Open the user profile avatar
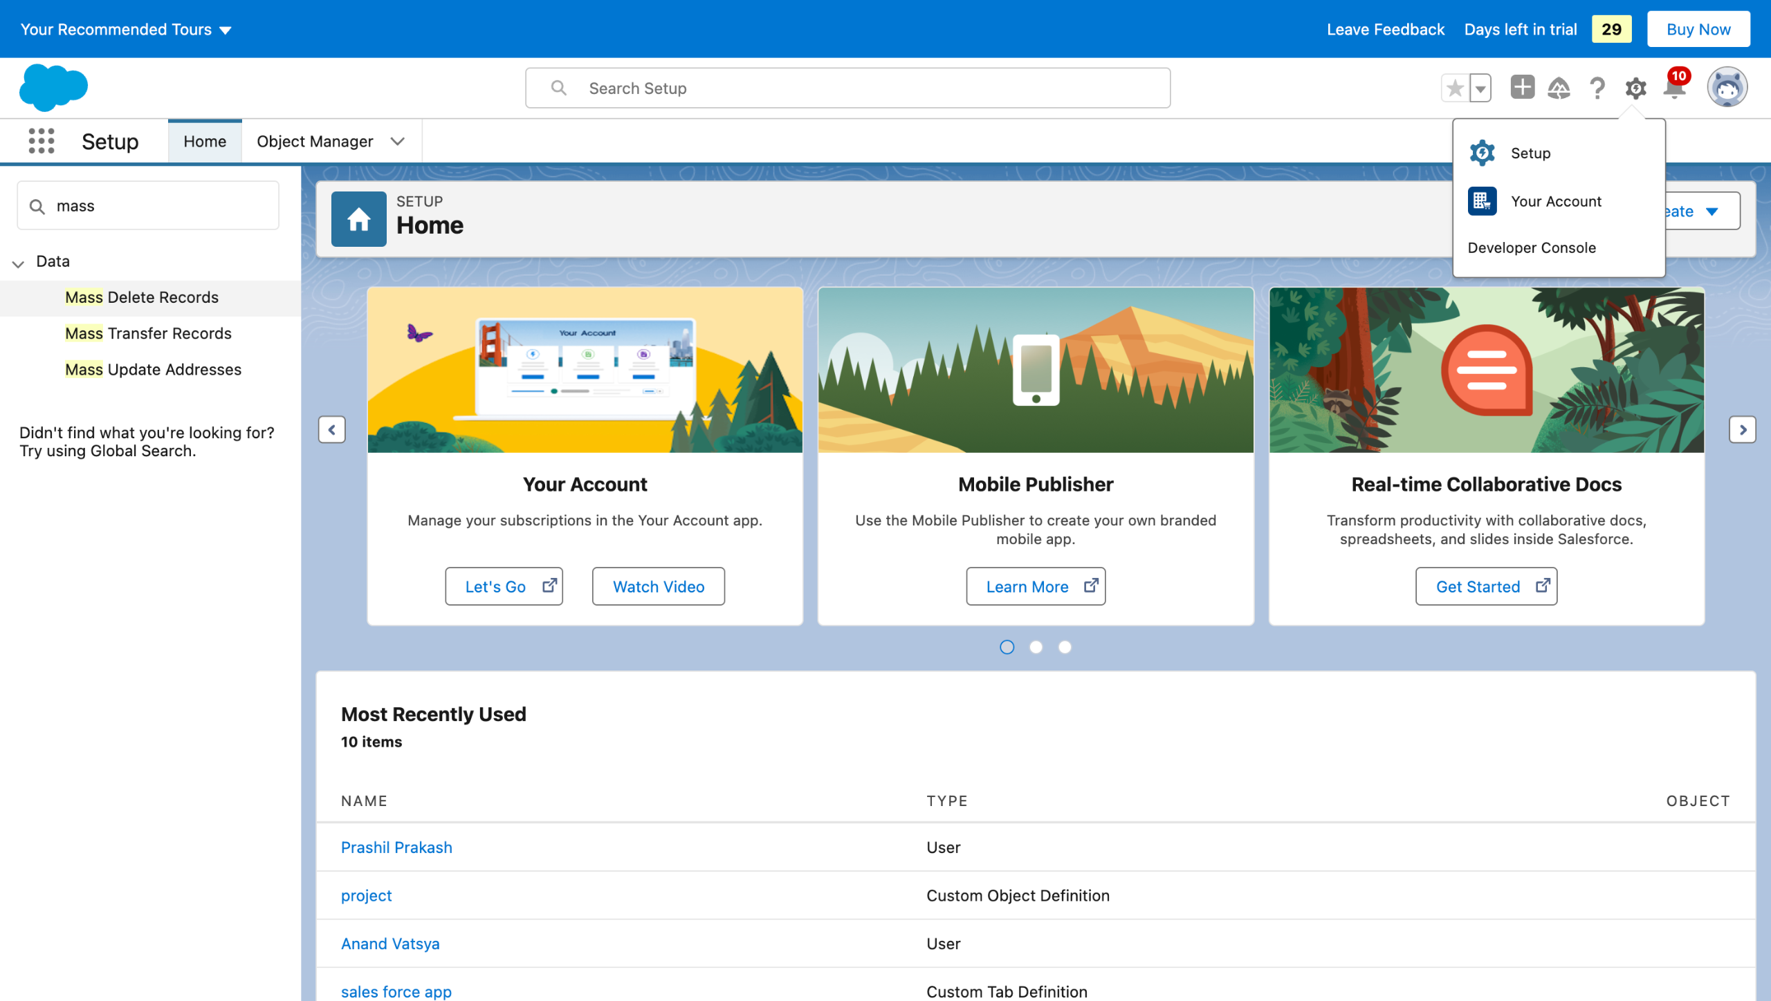Screen dimensions: 1771x1001 coord(1727,87)
